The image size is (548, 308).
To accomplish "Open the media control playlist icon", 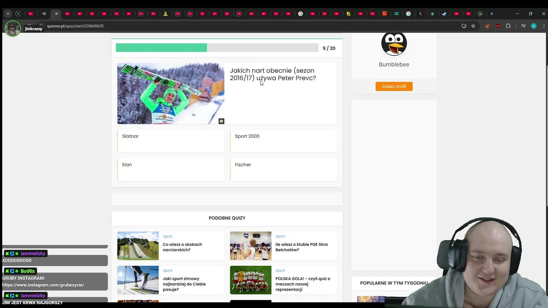I will (x=523, y=26).
